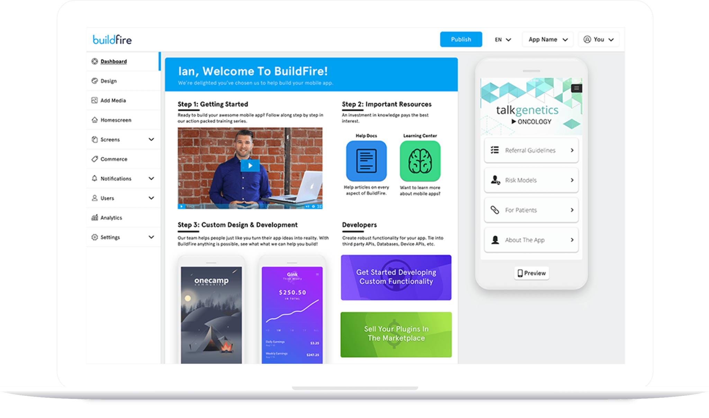The width and height of the screenshot is (709, 418).
Task: Toggle fullscreen on the training video
Action: click(x=319, y=206)
